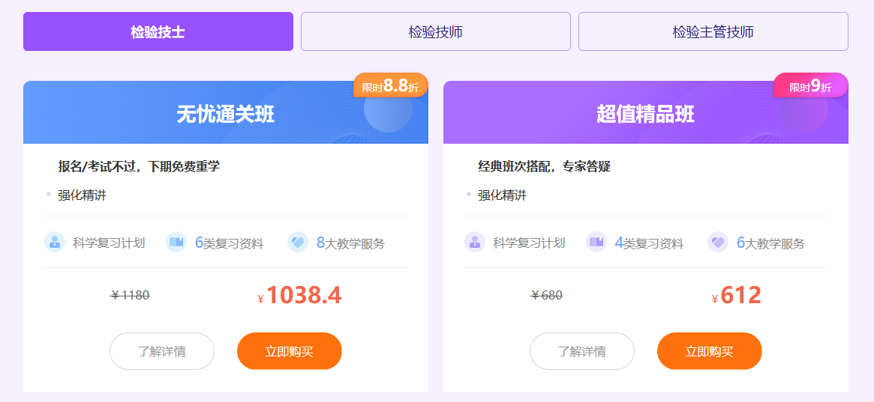Click the 612 discounted price
874x402 pixels.
[x=740, y=296]
